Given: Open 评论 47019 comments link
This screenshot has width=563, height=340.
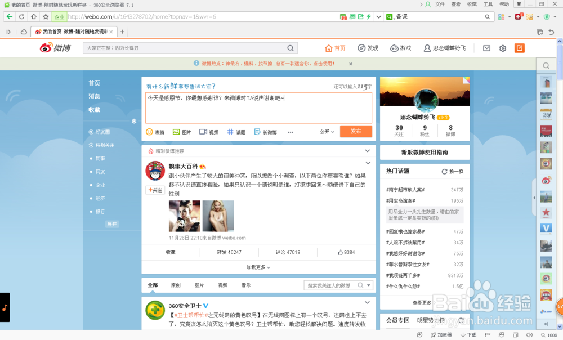Looking at the screenshot, I should [288, 252].
